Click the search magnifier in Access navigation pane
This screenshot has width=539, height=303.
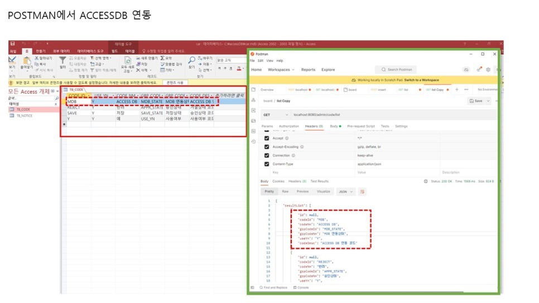coord(57,98)
